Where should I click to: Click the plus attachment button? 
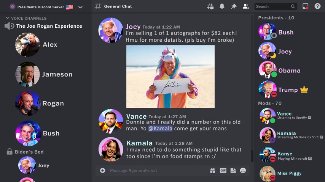click(103, 170)
